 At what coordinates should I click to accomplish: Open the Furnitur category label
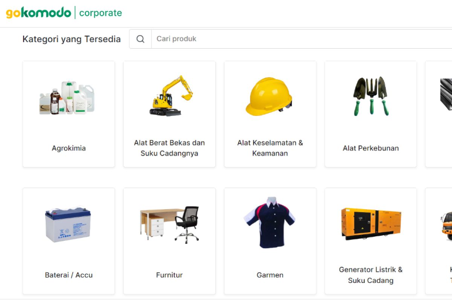tap(169, 275)
